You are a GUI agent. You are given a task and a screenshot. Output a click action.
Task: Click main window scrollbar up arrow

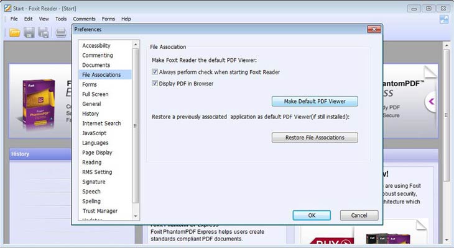pos(447,45)
